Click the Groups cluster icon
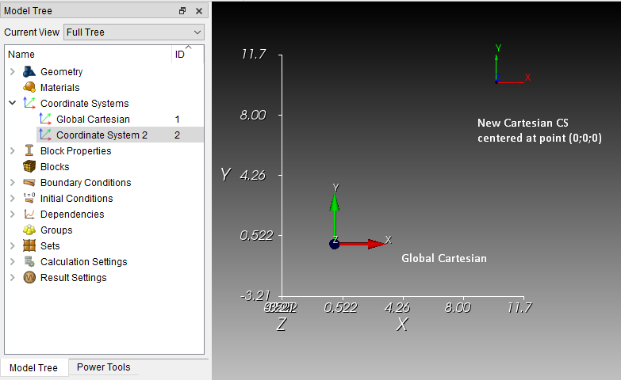This screenshot has width=621, height=380. [x=29, y=230]
